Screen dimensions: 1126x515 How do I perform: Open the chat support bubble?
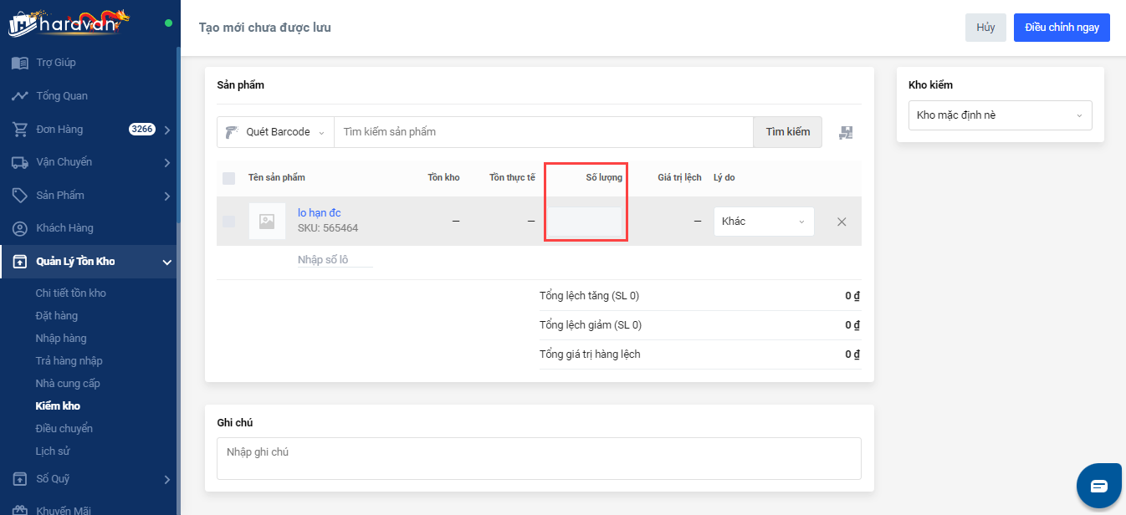1098,486
